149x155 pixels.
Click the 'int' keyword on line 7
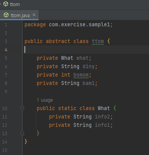pos(66,75)
